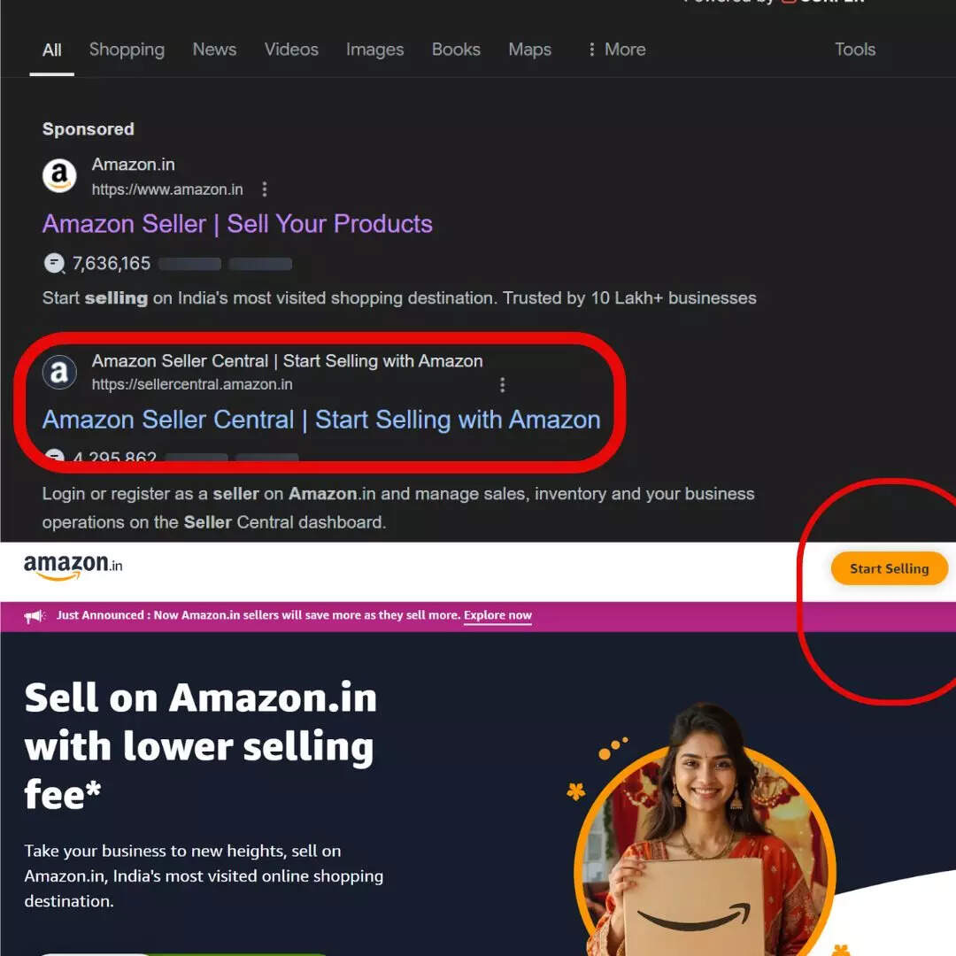Switch to the Shopping tab
This screenshot has width=956, height=956.
(127, 50)
